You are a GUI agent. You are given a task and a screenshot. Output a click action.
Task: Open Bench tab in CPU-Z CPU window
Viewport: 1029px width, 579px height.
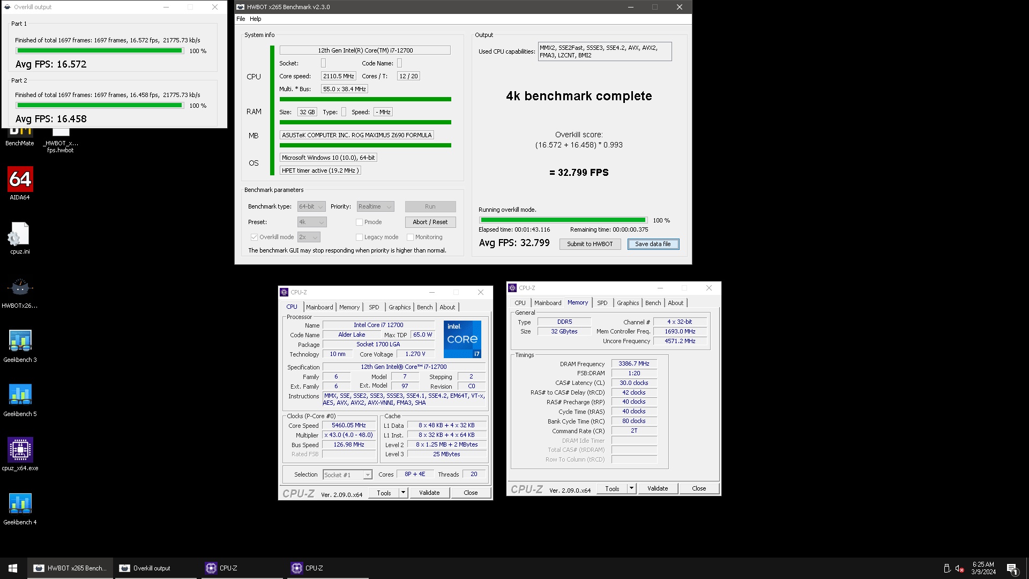(x=425, y=307)
